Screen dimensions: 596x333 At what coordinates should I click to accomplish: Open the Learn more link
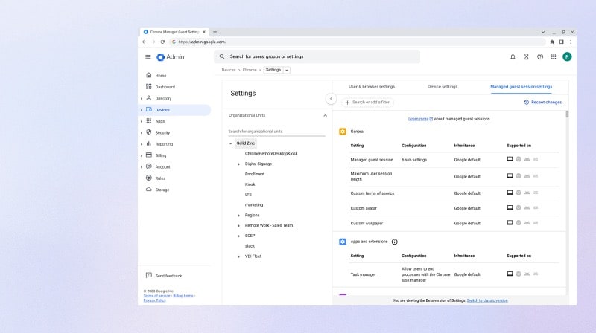pos(420,119)
